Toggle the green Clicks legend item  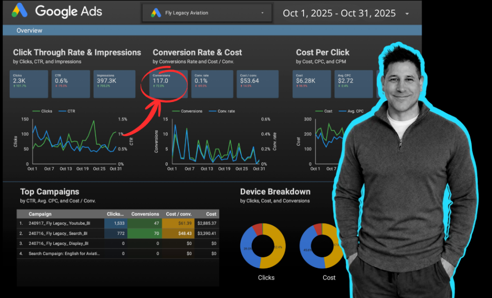(x=42, y=111)
